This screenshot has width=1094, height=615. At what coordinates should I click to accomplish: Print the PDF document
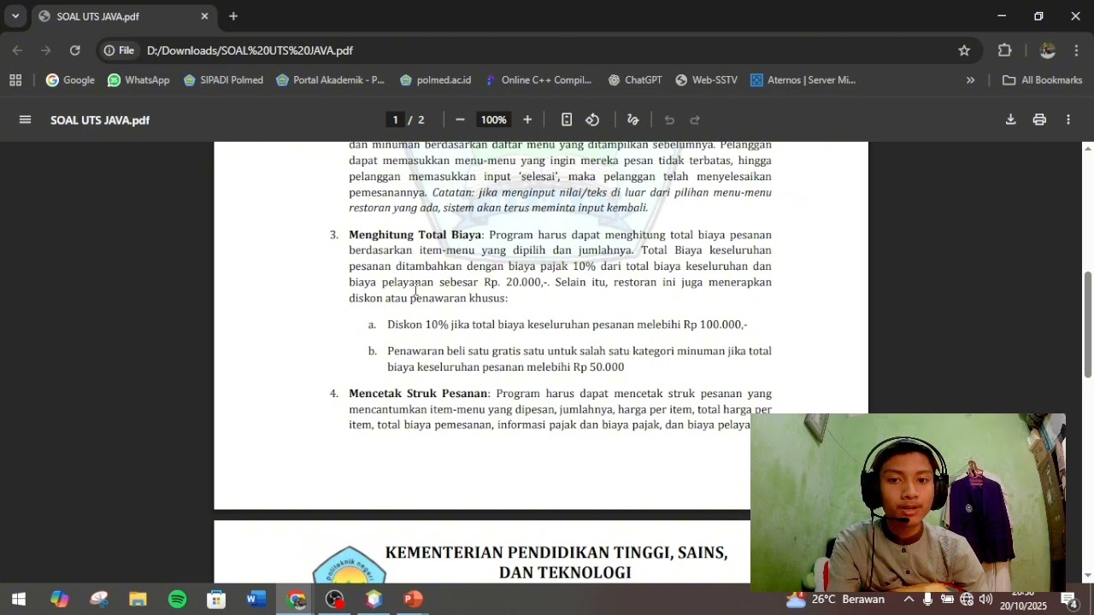[1039, 120]
